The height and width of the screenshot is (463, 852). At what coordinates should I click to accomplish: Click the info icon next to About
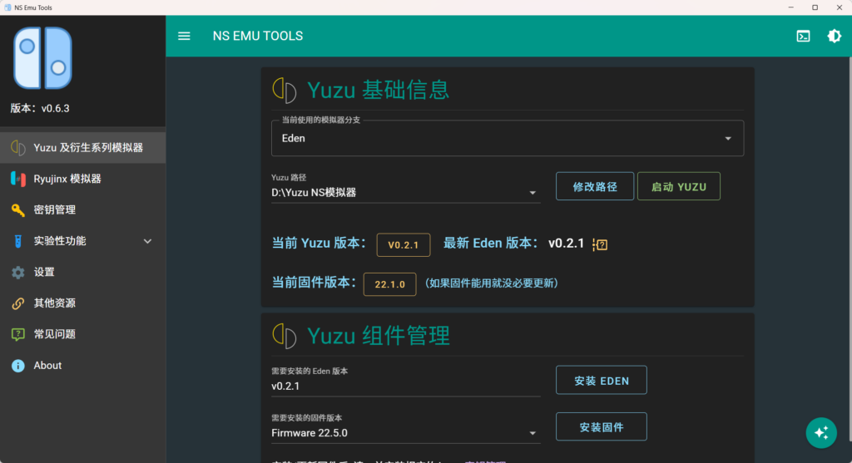[18, 365]
